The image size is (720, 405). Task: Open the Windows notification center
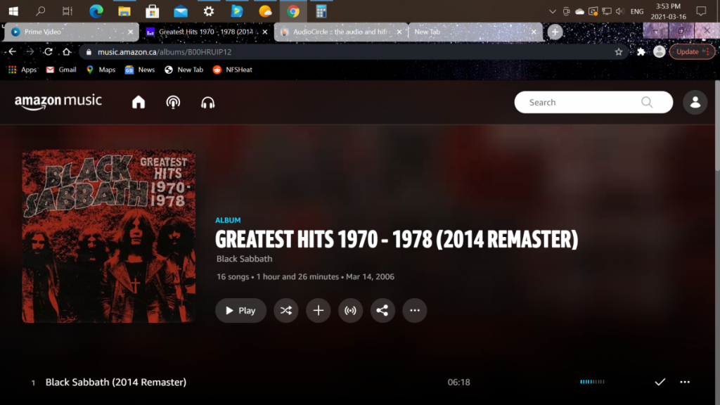[701, 11]
